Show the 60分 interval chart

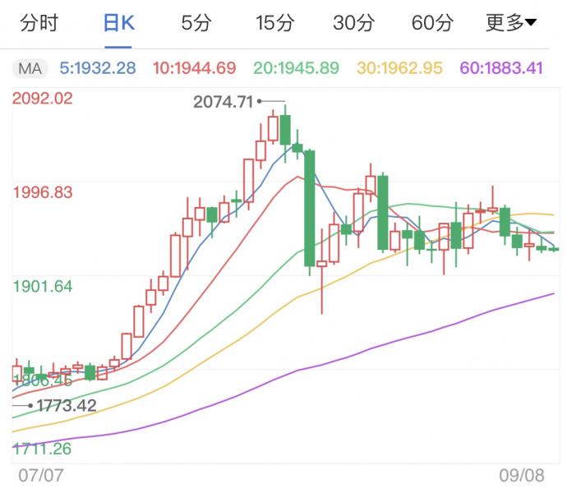point(432,23)
